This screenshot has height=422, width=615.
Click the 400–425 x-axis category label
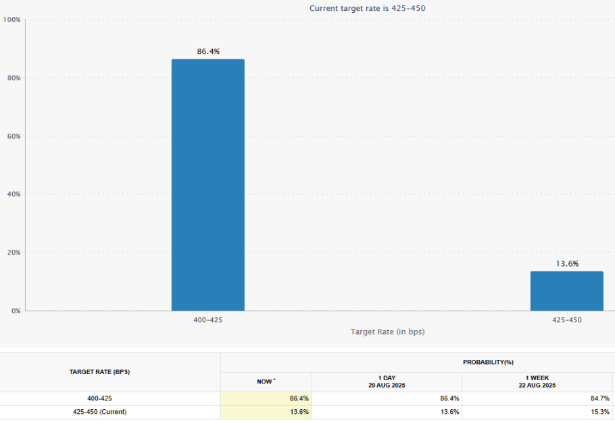(207, 319)
